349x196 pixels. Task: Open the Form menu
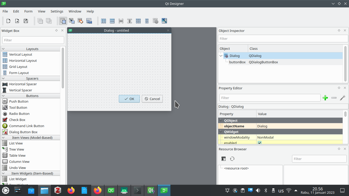(28, 11)
